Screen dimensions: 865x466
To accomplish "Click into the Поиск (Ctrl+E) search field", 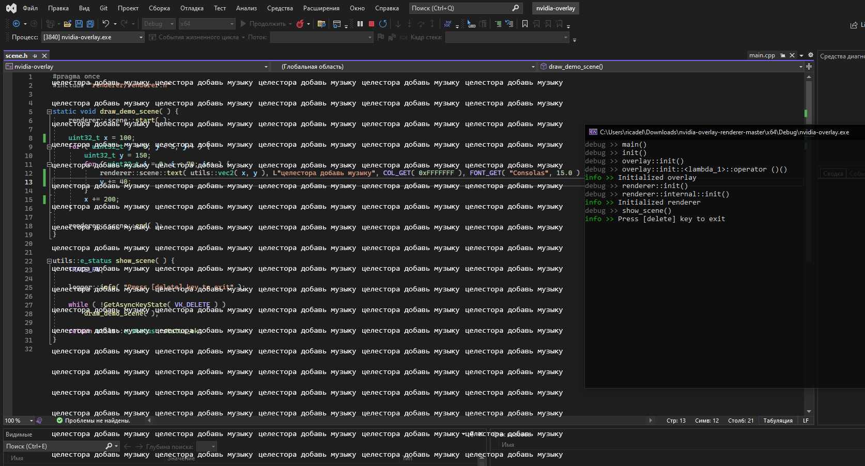I will point(54,446).
